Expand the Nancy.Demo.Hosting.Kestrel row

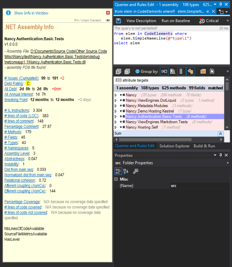[x=116, y=111]
